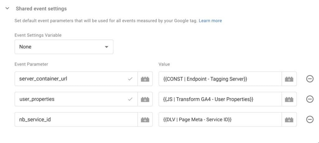Open the Learn more link
The height and width of the screenshot is (143, 319).
click(x=210, y=21)
